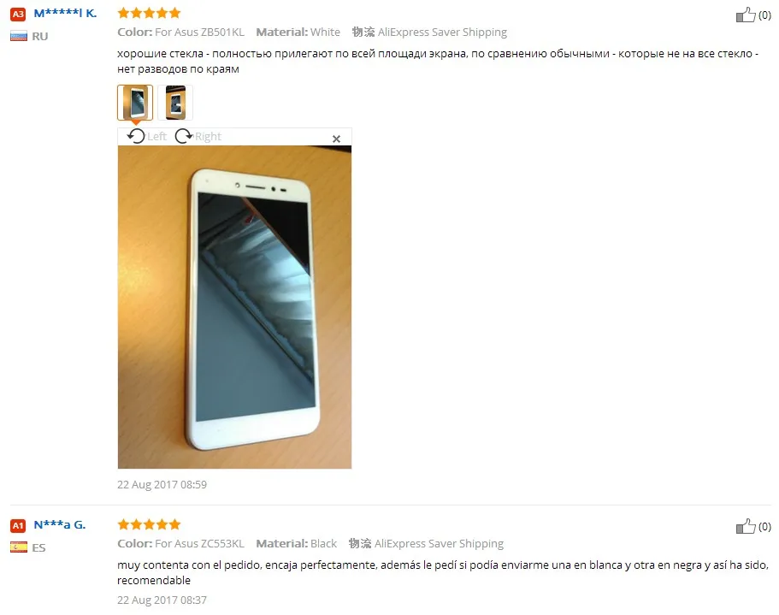The width and height of the screenshot is (779, 615).
Task: Click the A3 buyer level badge
Action: pos(18,14)
